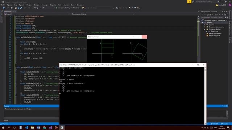Click the feedback icon beside the filter flag

click(x=193, y=1)
